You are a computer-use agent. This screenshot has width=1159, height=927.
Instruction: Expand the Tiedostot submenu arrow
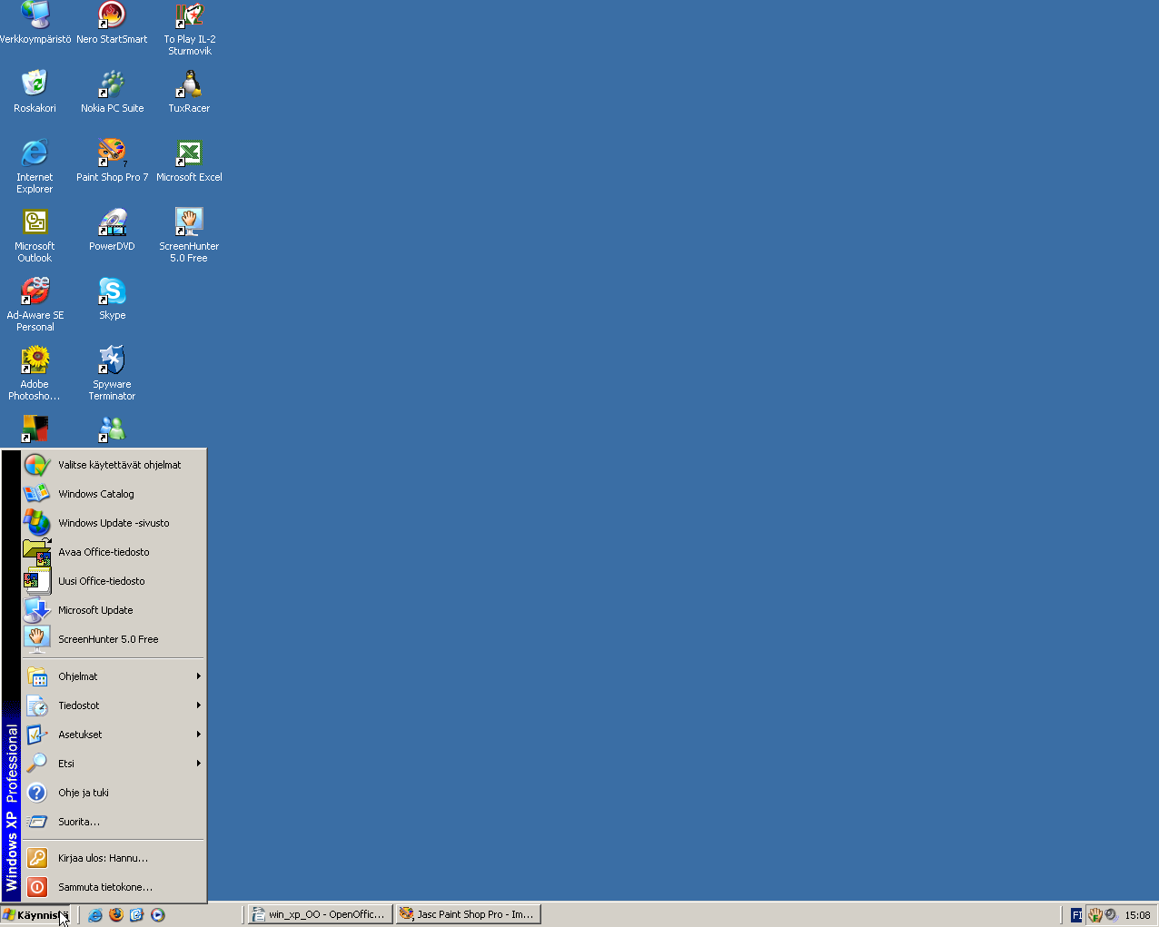click(198, 705)
